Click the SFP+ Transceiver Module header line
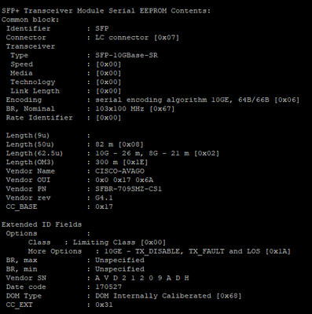Viewport: 312px width, 314px height. [106, 11]
